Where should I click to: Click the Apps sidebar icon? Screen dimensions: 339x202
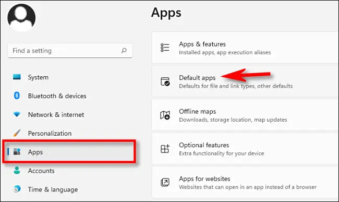(17, 151)
